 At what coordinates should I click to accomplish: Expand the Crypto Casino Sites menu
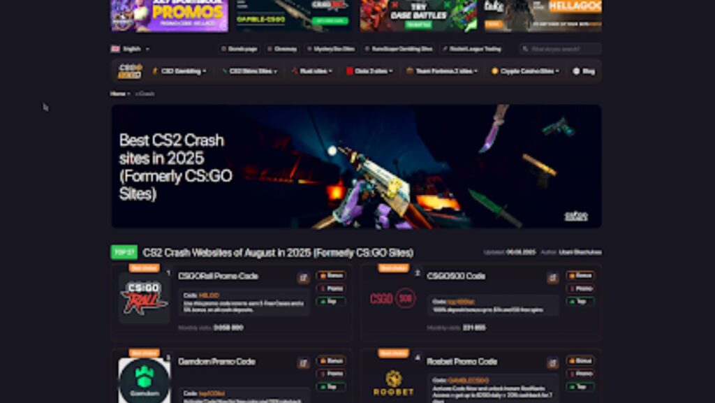tap(525, 71)
